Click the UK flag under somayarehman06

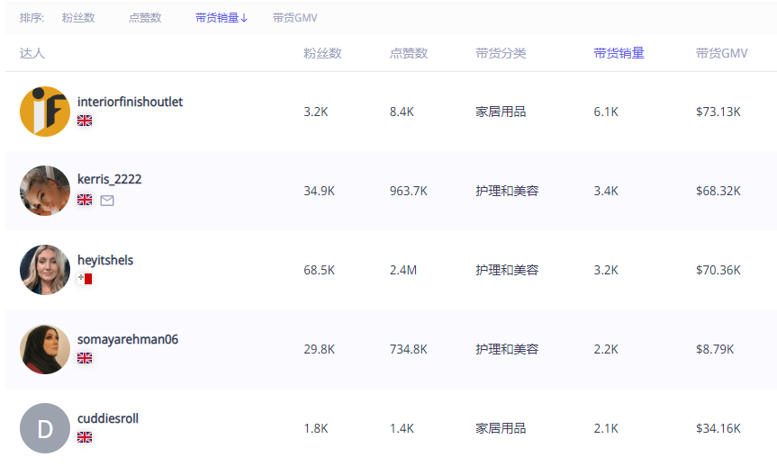[85, 358]
